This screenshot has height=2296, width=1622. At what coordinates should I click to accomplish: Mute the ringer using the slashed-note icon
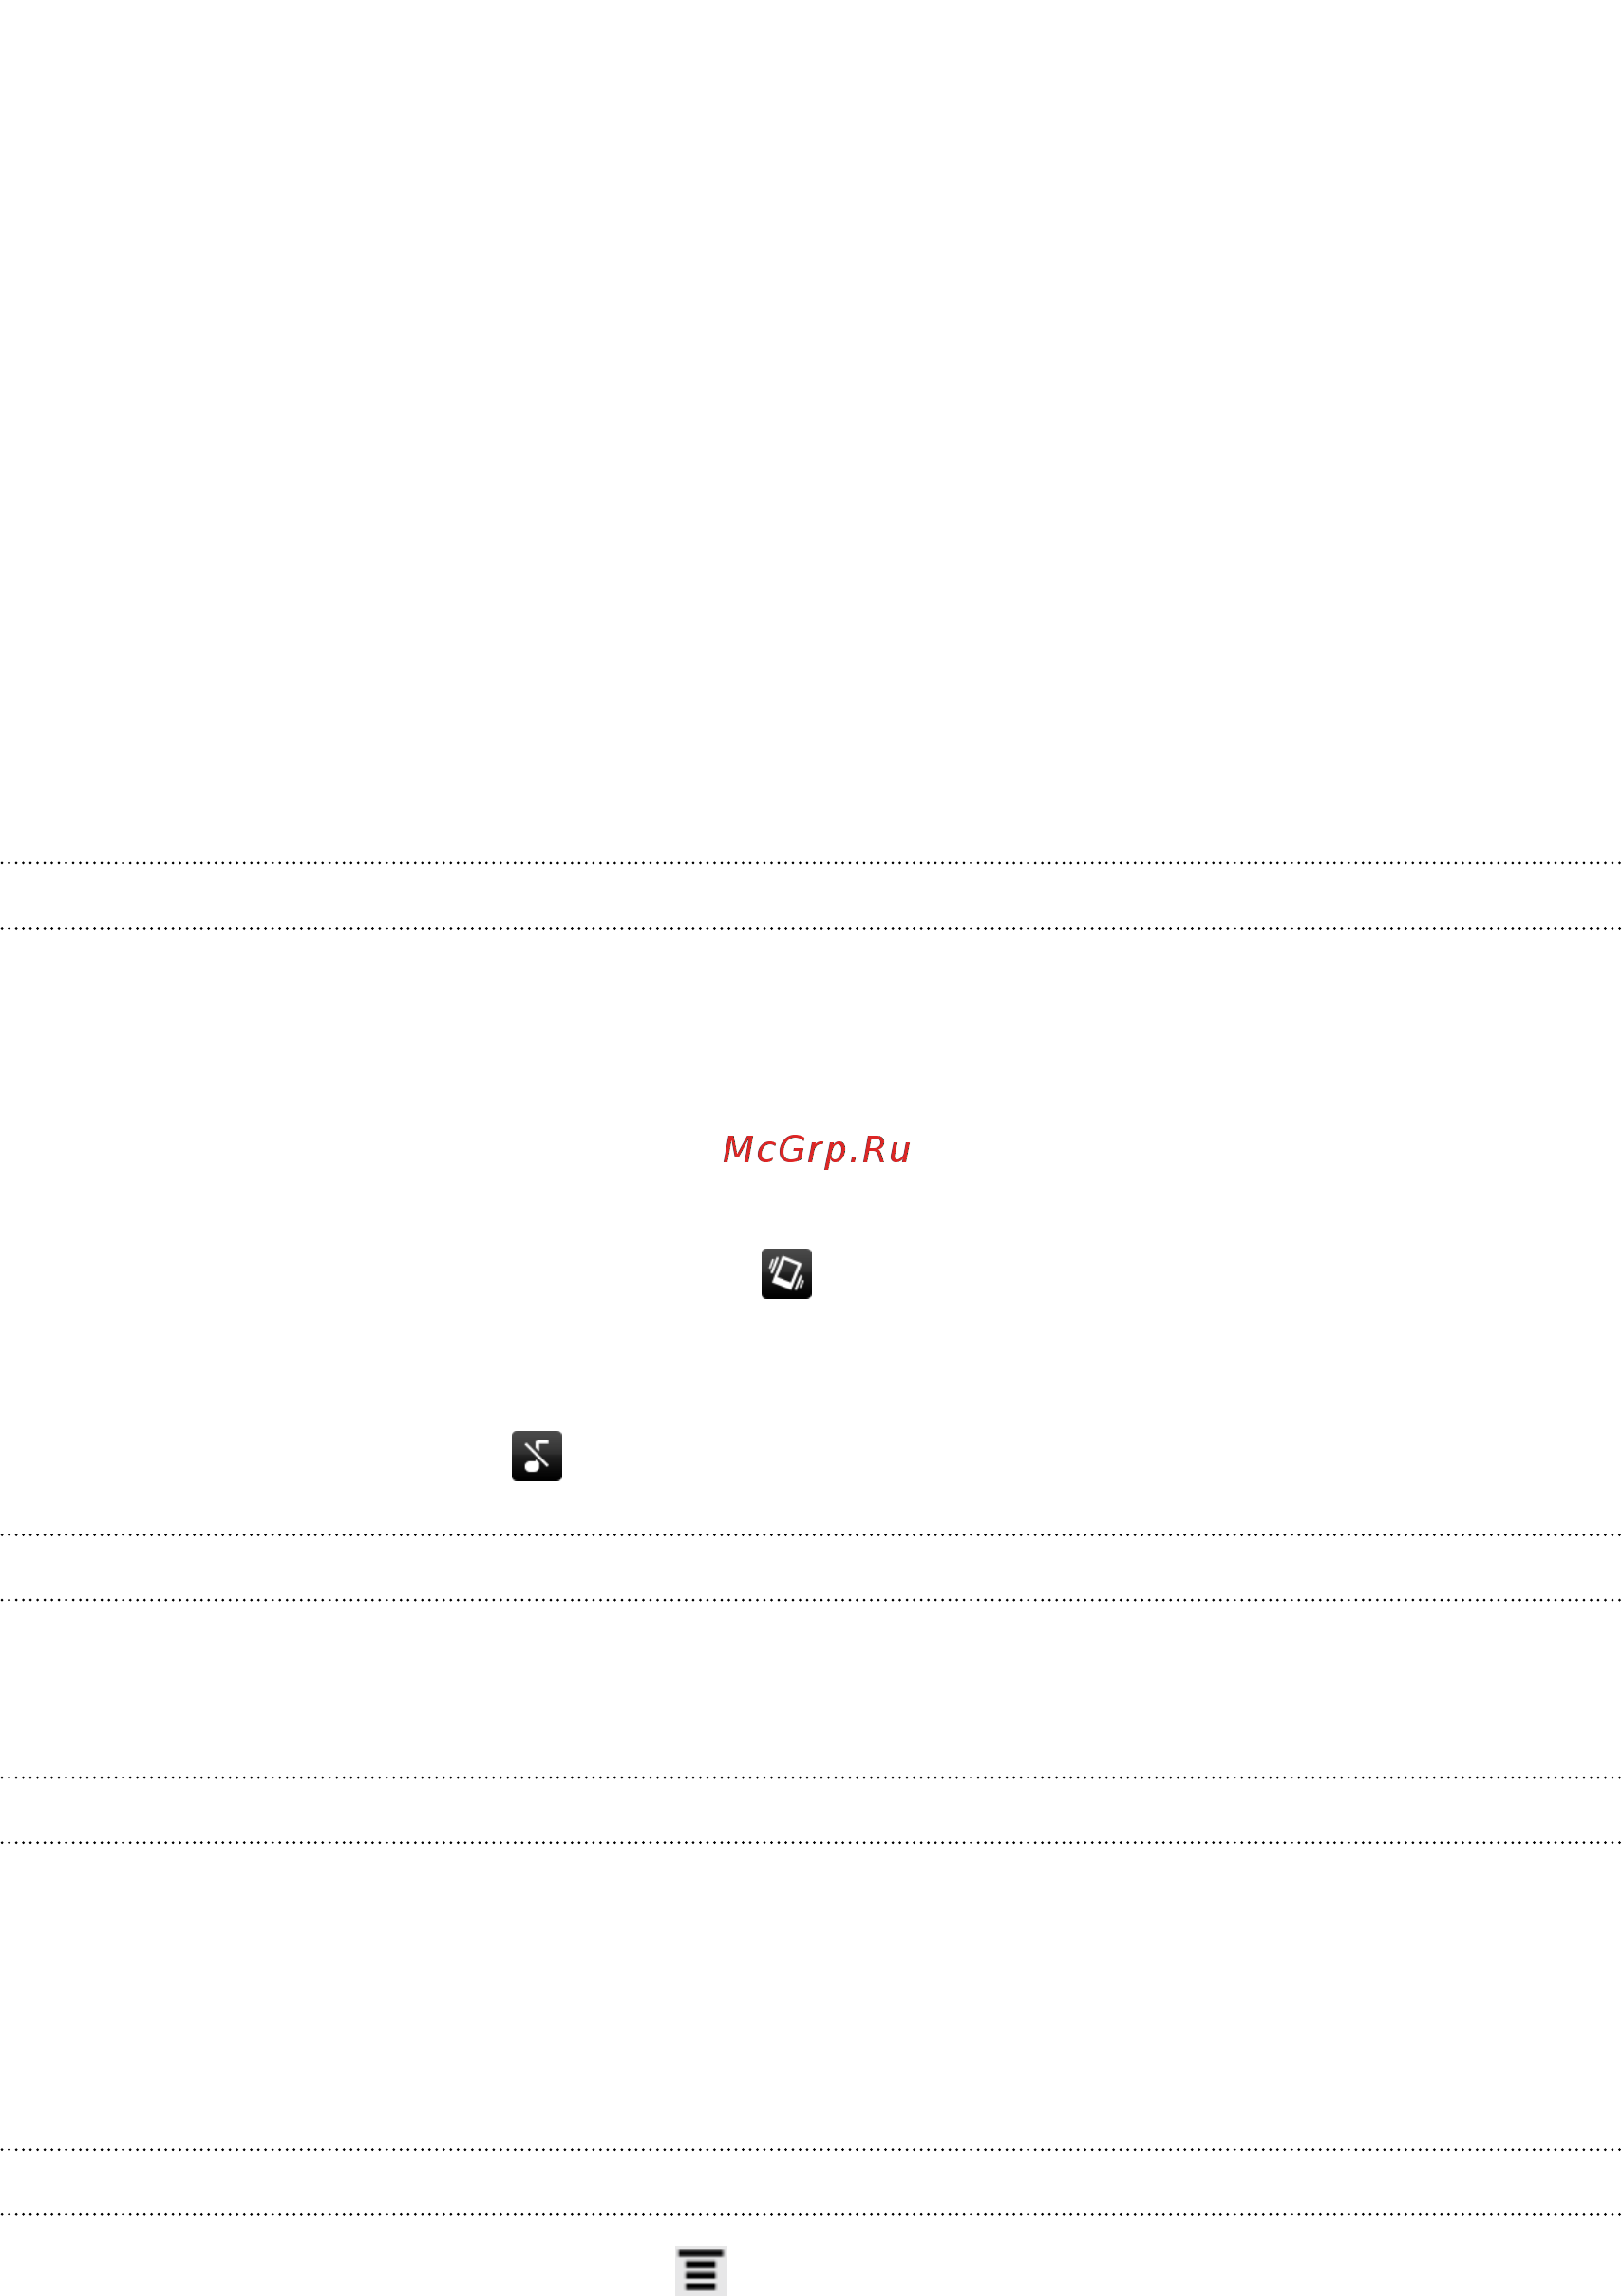[537, 1455]
